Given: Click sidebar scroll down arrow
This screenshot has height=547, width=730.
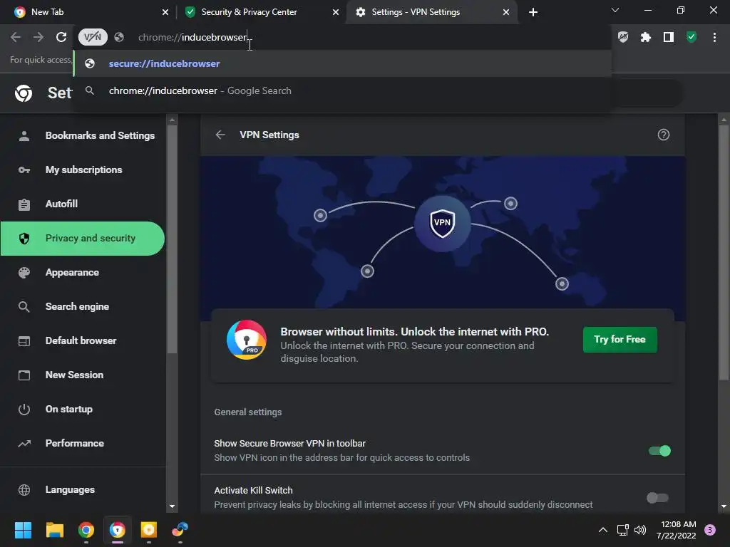Looking at the screenshot, I should point(172,506).
